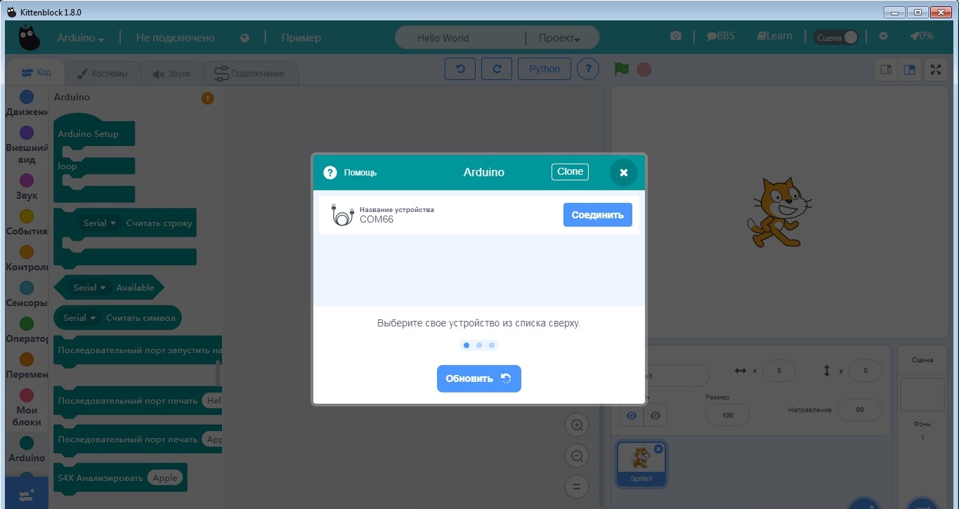Click the Clone button in dialog

coord(570,171)
